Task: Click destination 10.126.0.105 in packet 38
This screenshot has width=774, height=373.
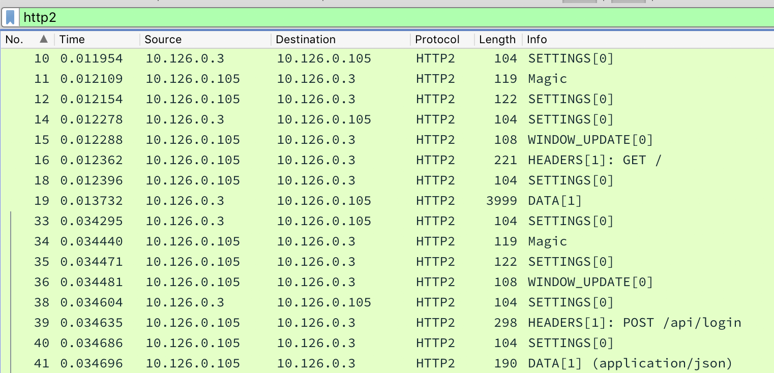Action: pos(324,302)
